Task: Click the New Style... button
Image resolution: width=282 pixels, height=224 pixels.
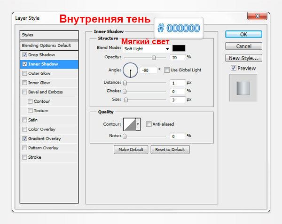Action: (243, 58)
